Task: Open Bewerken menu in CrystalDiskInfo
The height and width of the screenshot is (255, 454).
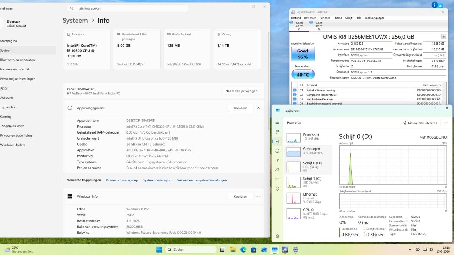Action: [310, 18]
